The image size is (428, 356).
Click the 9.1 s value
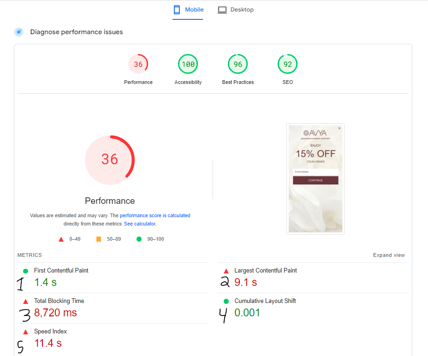pos(246,282)
